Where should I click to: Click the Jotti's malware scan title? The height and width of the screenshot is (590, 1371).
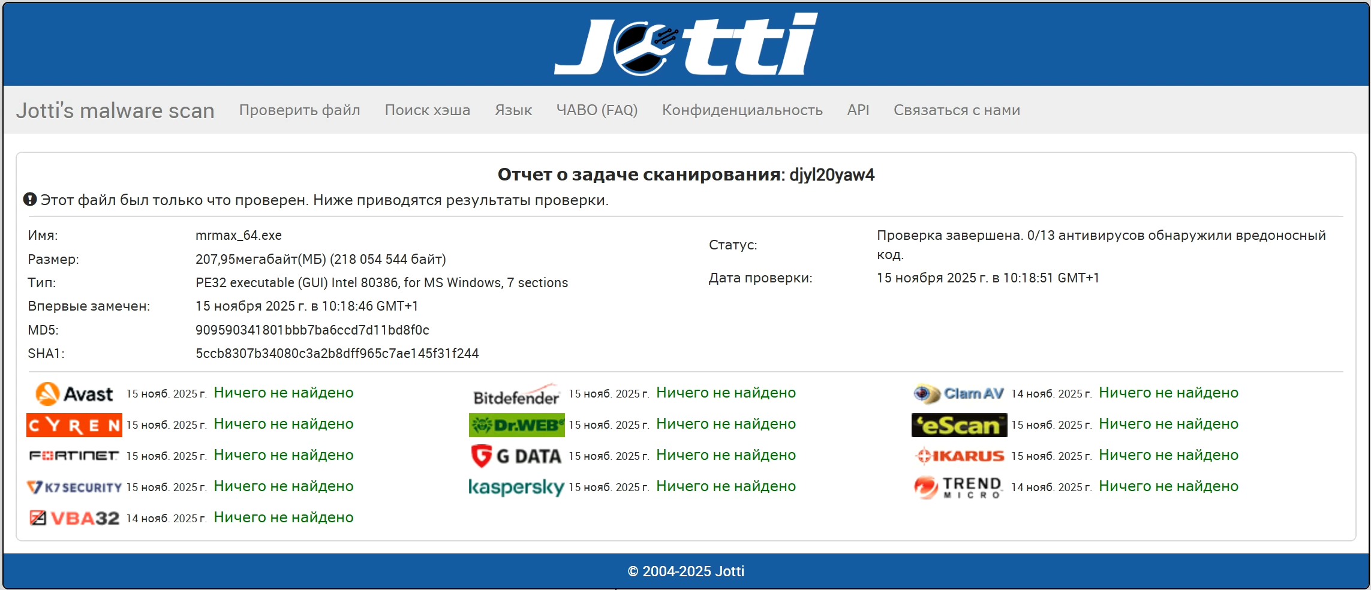(x=115, y=111)
